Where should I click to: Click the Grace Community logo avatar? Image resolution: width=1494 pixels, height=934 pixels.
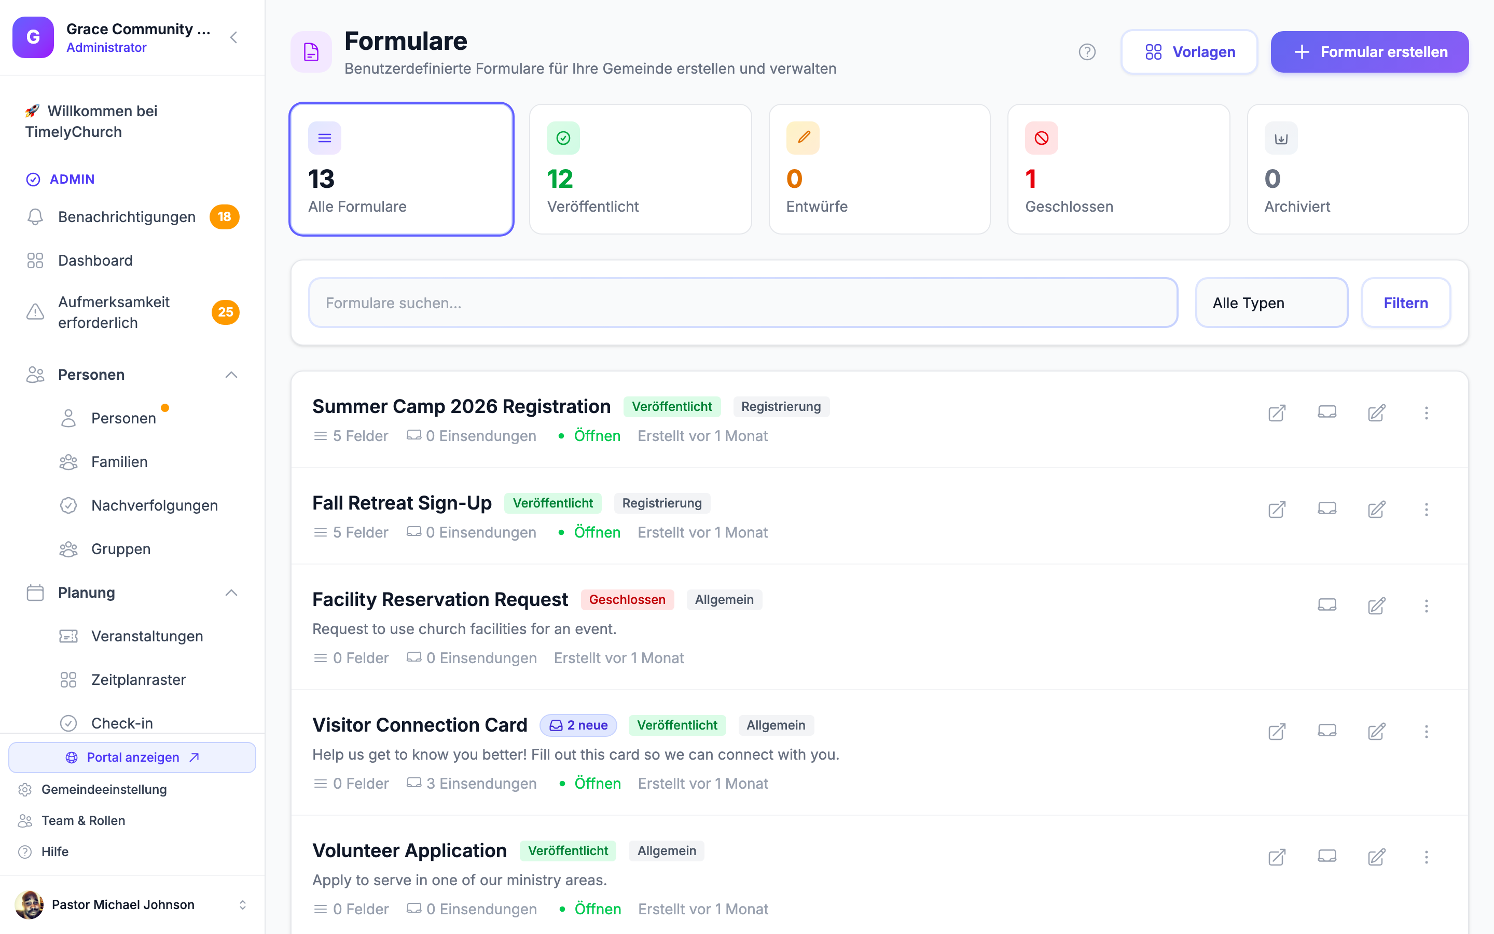33,38
